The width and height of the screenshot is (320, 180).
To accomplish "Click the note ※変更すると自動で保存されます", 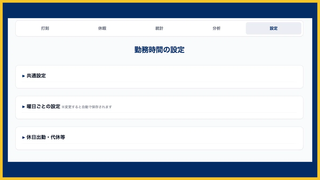I will coord(87,107).
